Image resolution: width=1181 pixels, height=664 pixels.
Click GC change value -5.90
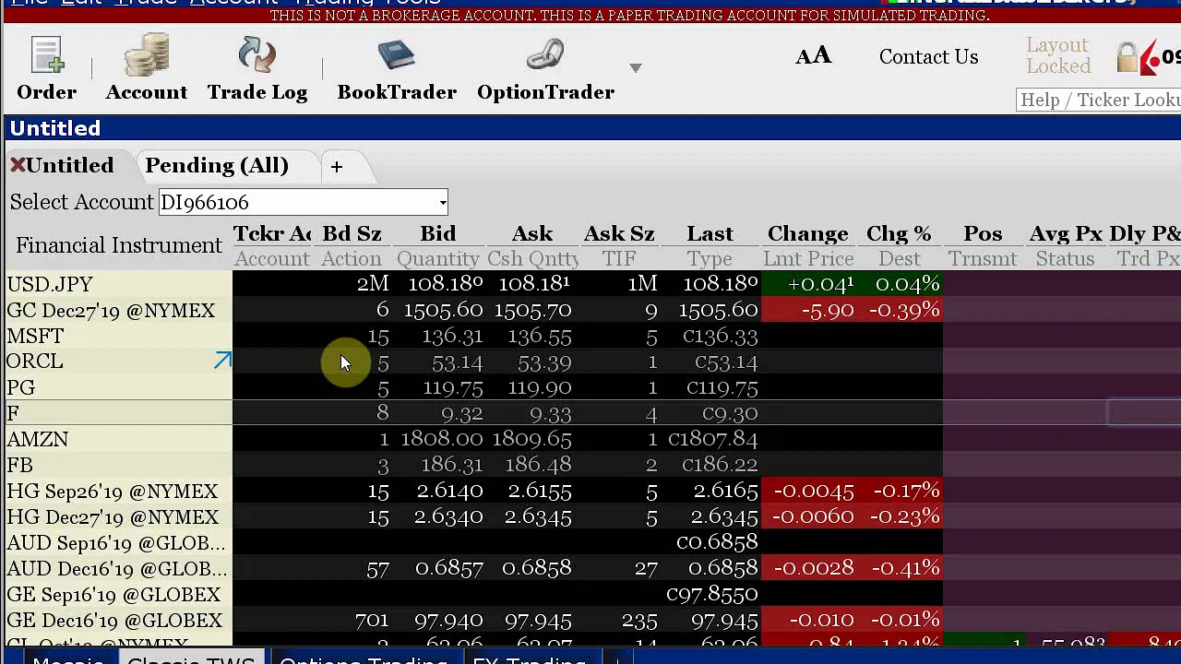tap(828, 310)
